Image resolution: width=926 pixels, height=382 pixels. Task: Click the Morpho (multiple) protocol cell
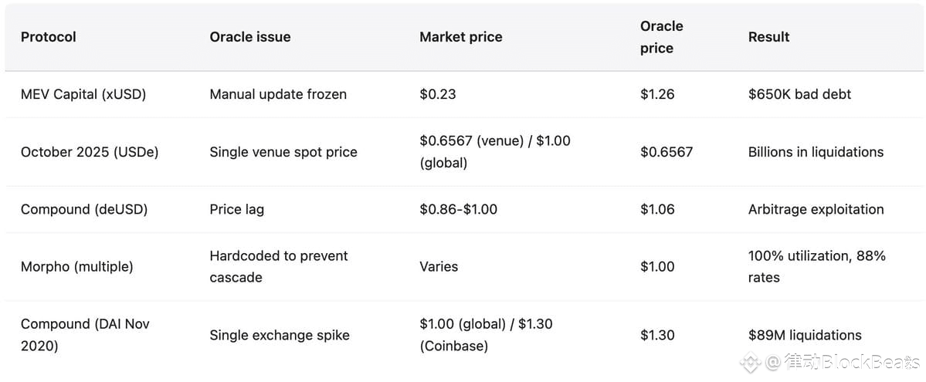pyautogui.click(x=76, y=266)
